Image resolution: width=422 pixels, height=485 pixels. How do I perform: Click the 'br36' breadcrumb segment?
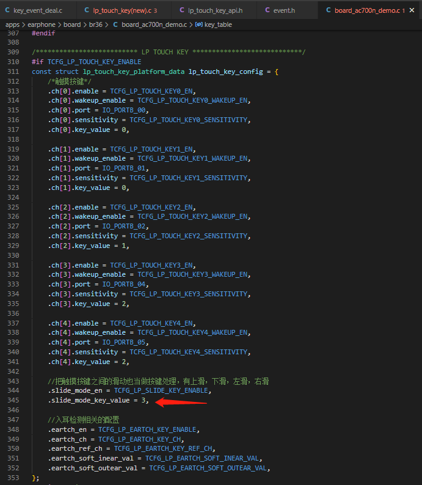click(95, 25)
